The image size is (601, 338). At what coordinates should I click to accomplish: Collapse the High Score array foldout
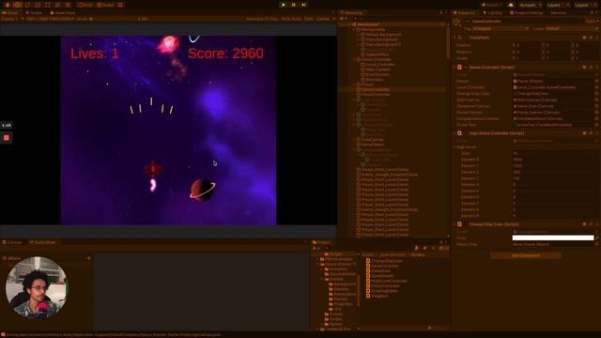[x=455, y=147]
